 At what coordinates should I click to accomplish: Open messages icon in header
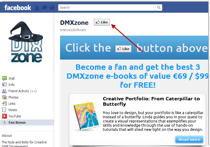pyautogui.click(x=45, y=8)
